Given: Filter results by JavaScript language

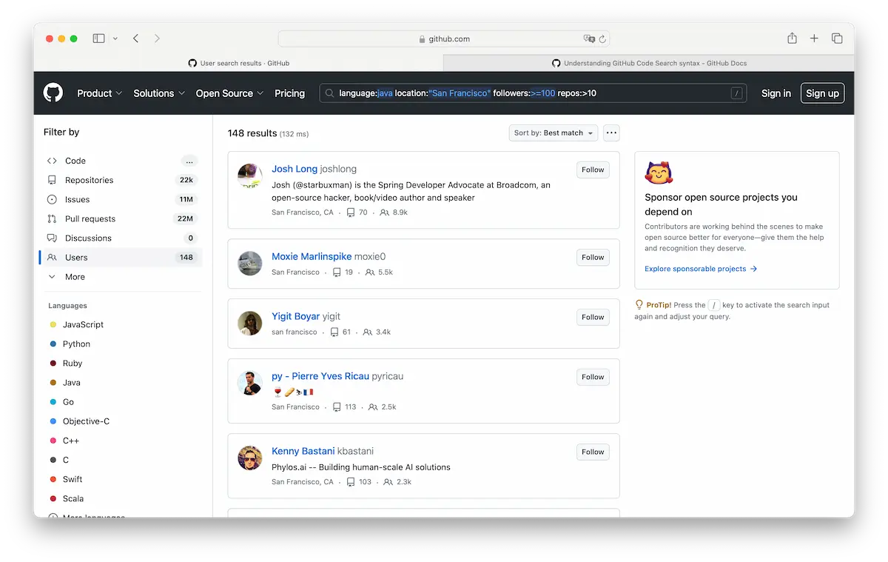Looking at the screenshot, I should coord(84,324).
